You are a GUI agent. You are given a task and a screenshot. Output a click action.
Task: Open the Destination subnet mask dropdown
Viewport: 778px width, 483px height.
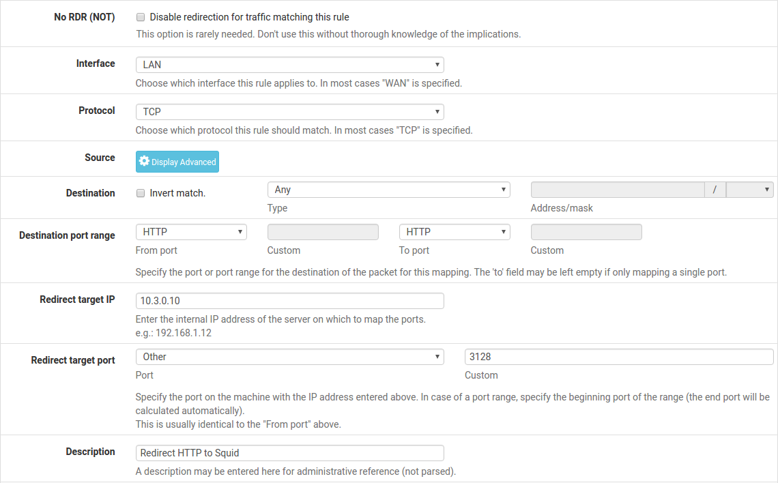point(749,190)
